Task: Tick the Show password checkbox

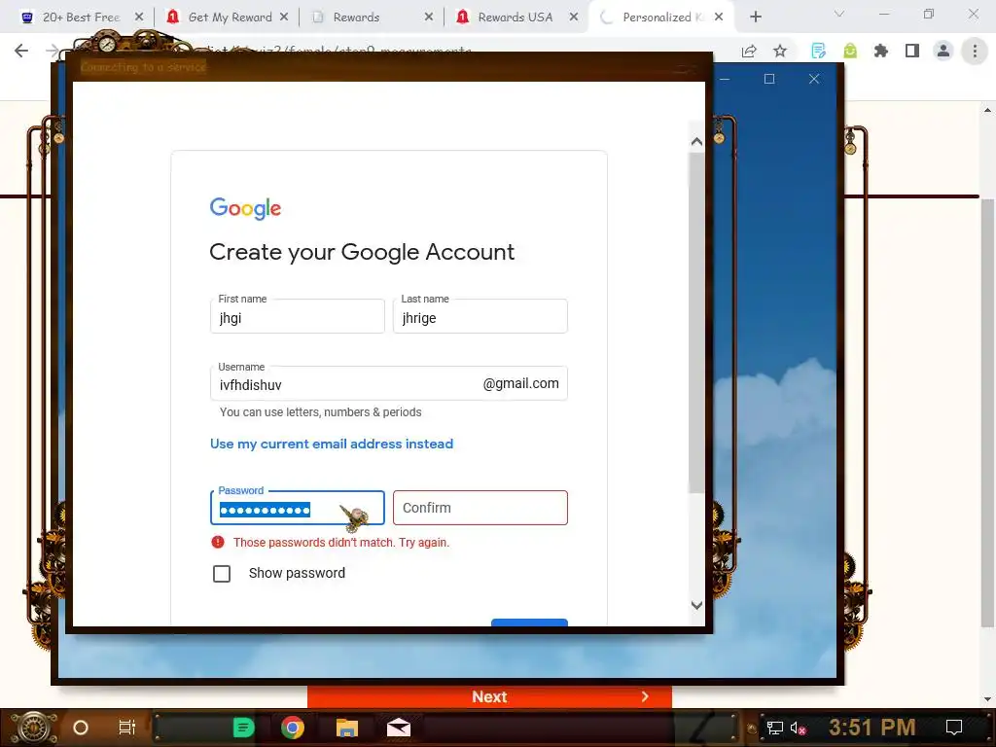Action: click(222, 574)
